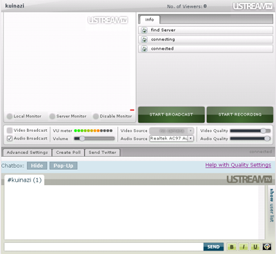Toggle italic chat text formatting

coord(244,247)
